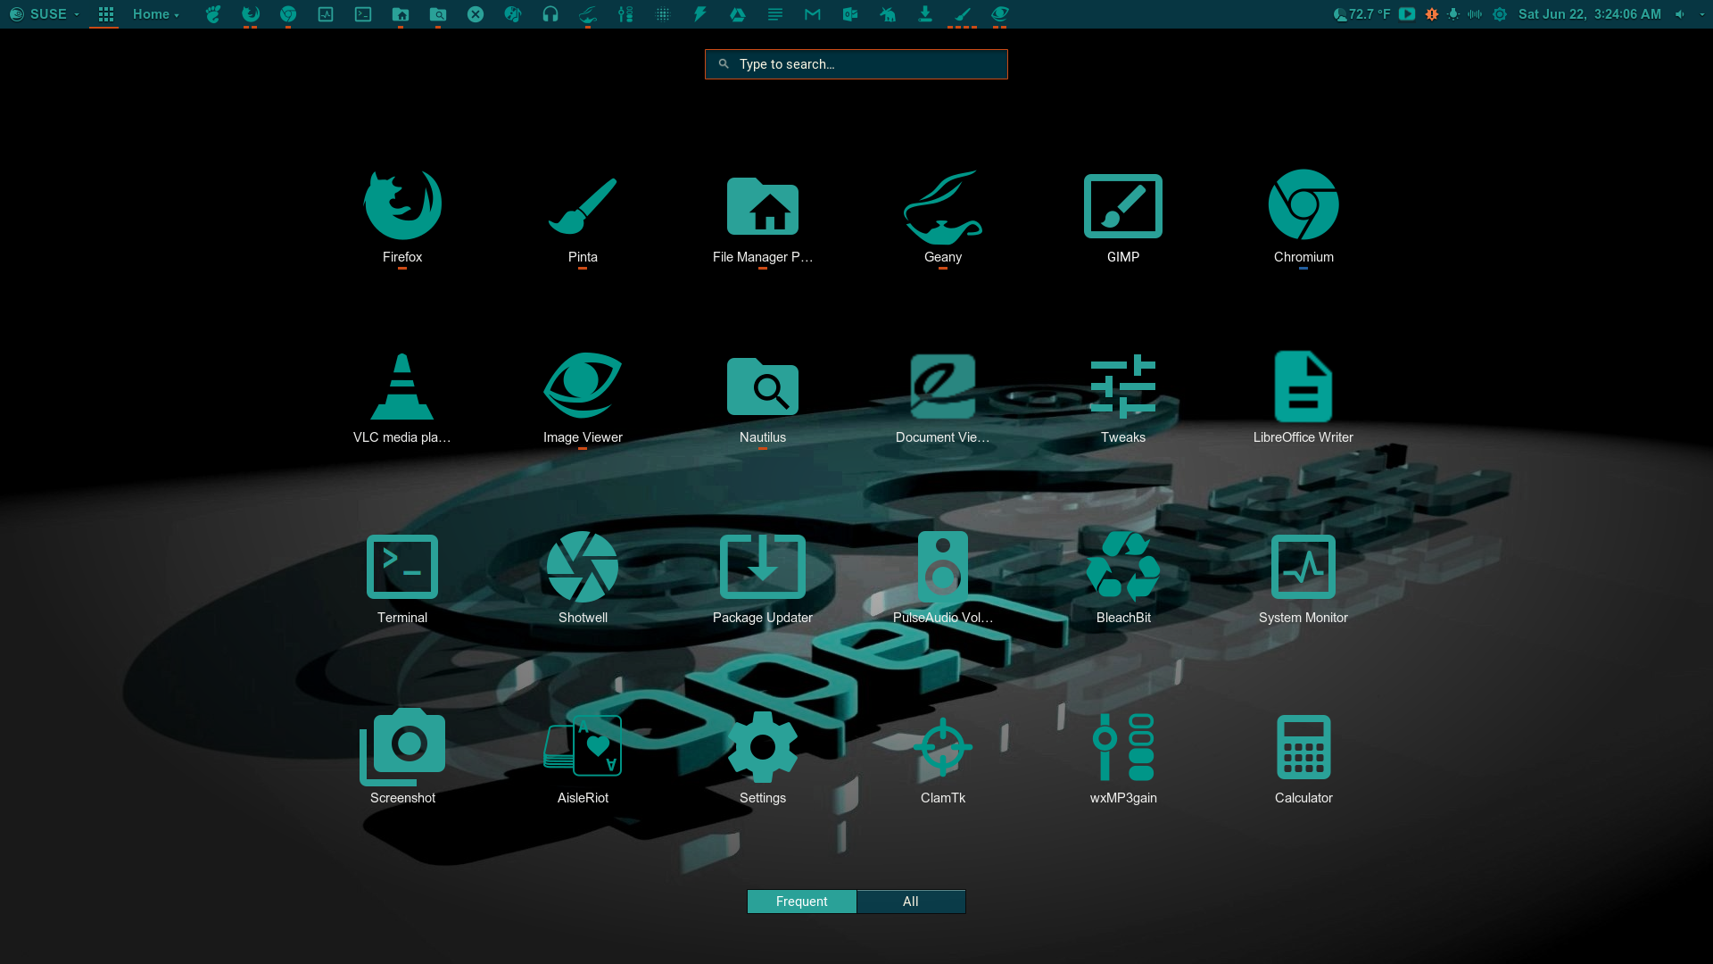The image size is (1713, 964).
Task: Open Image Viewer eye icon in top bar
Action: pos(1000,14)
